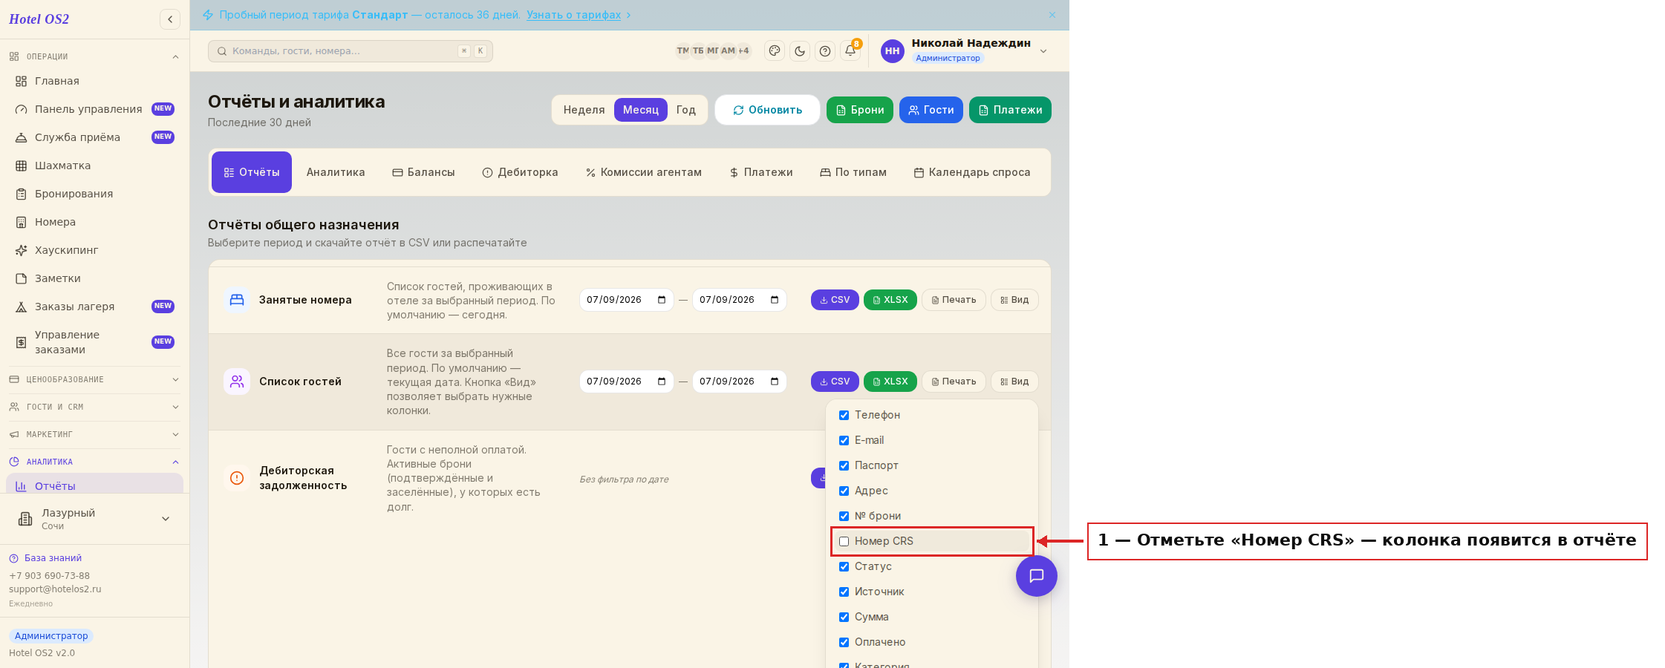Expand the Гости и CRM group
This screenshot has width=1665, height=668.
(x=95, y=407)
